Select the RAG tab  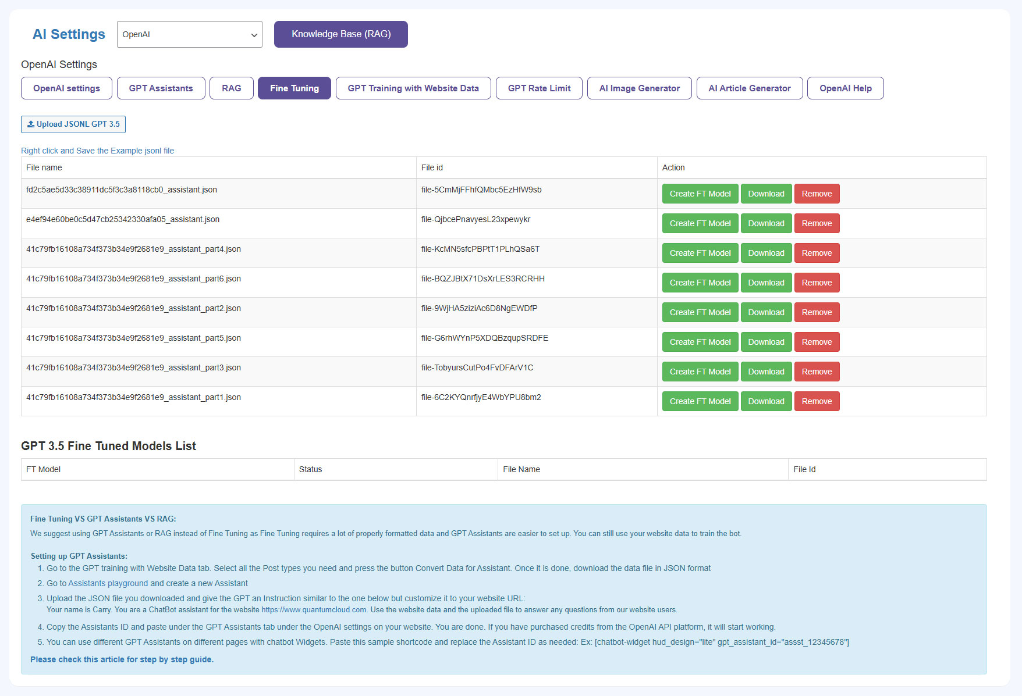click(x=231, y=88)
